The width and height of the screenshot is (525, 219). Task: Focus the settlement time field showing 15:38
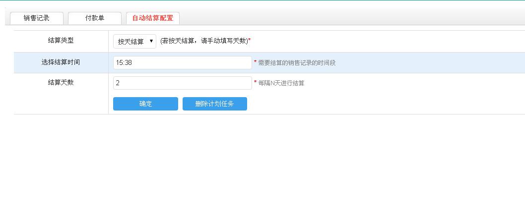point(182,63)
